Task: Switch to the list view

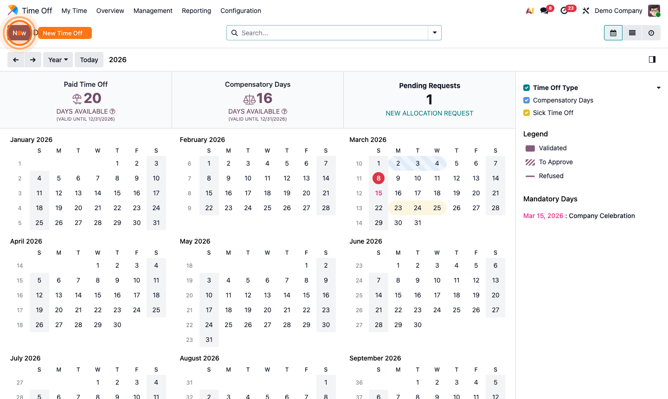Action: [631, 32]
